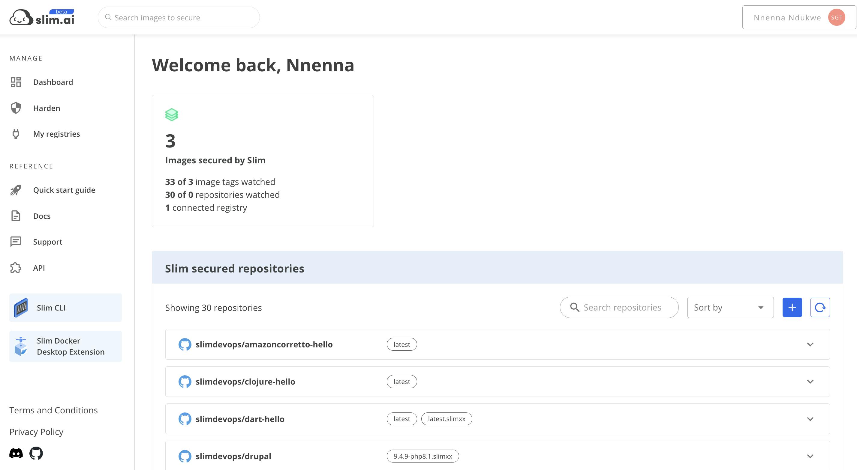Click the Docs document icon

tap(16, 216)
